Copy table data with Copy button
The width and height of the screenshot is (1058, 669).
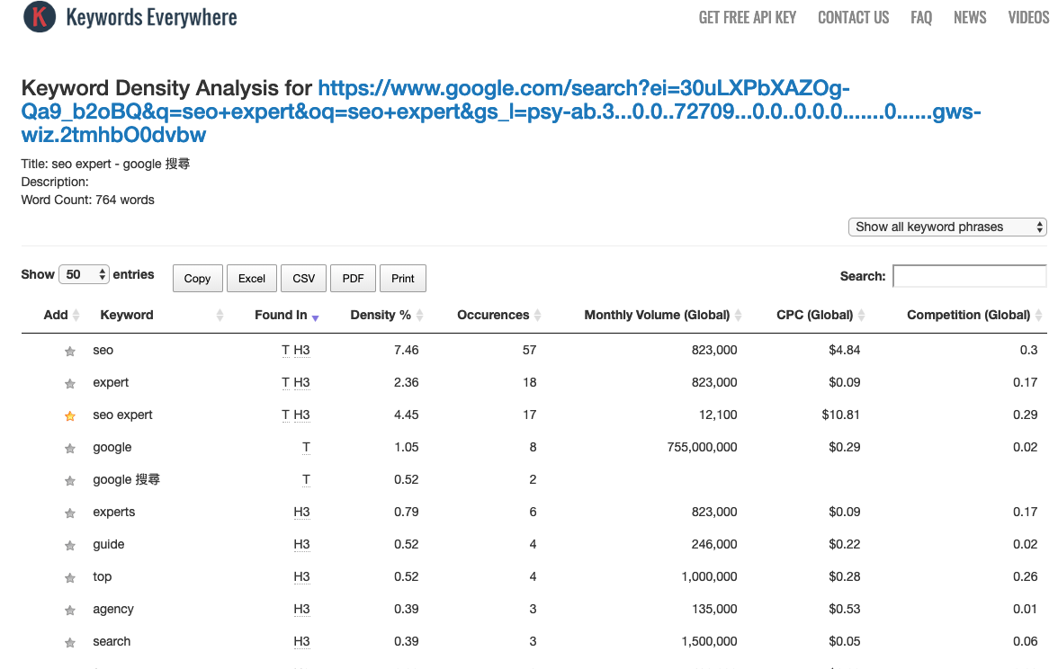[198, 279]
